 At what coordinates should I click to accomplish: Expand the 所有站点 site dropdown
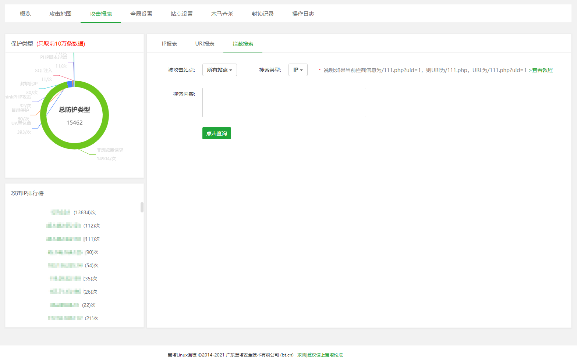[x=220, y=70]
